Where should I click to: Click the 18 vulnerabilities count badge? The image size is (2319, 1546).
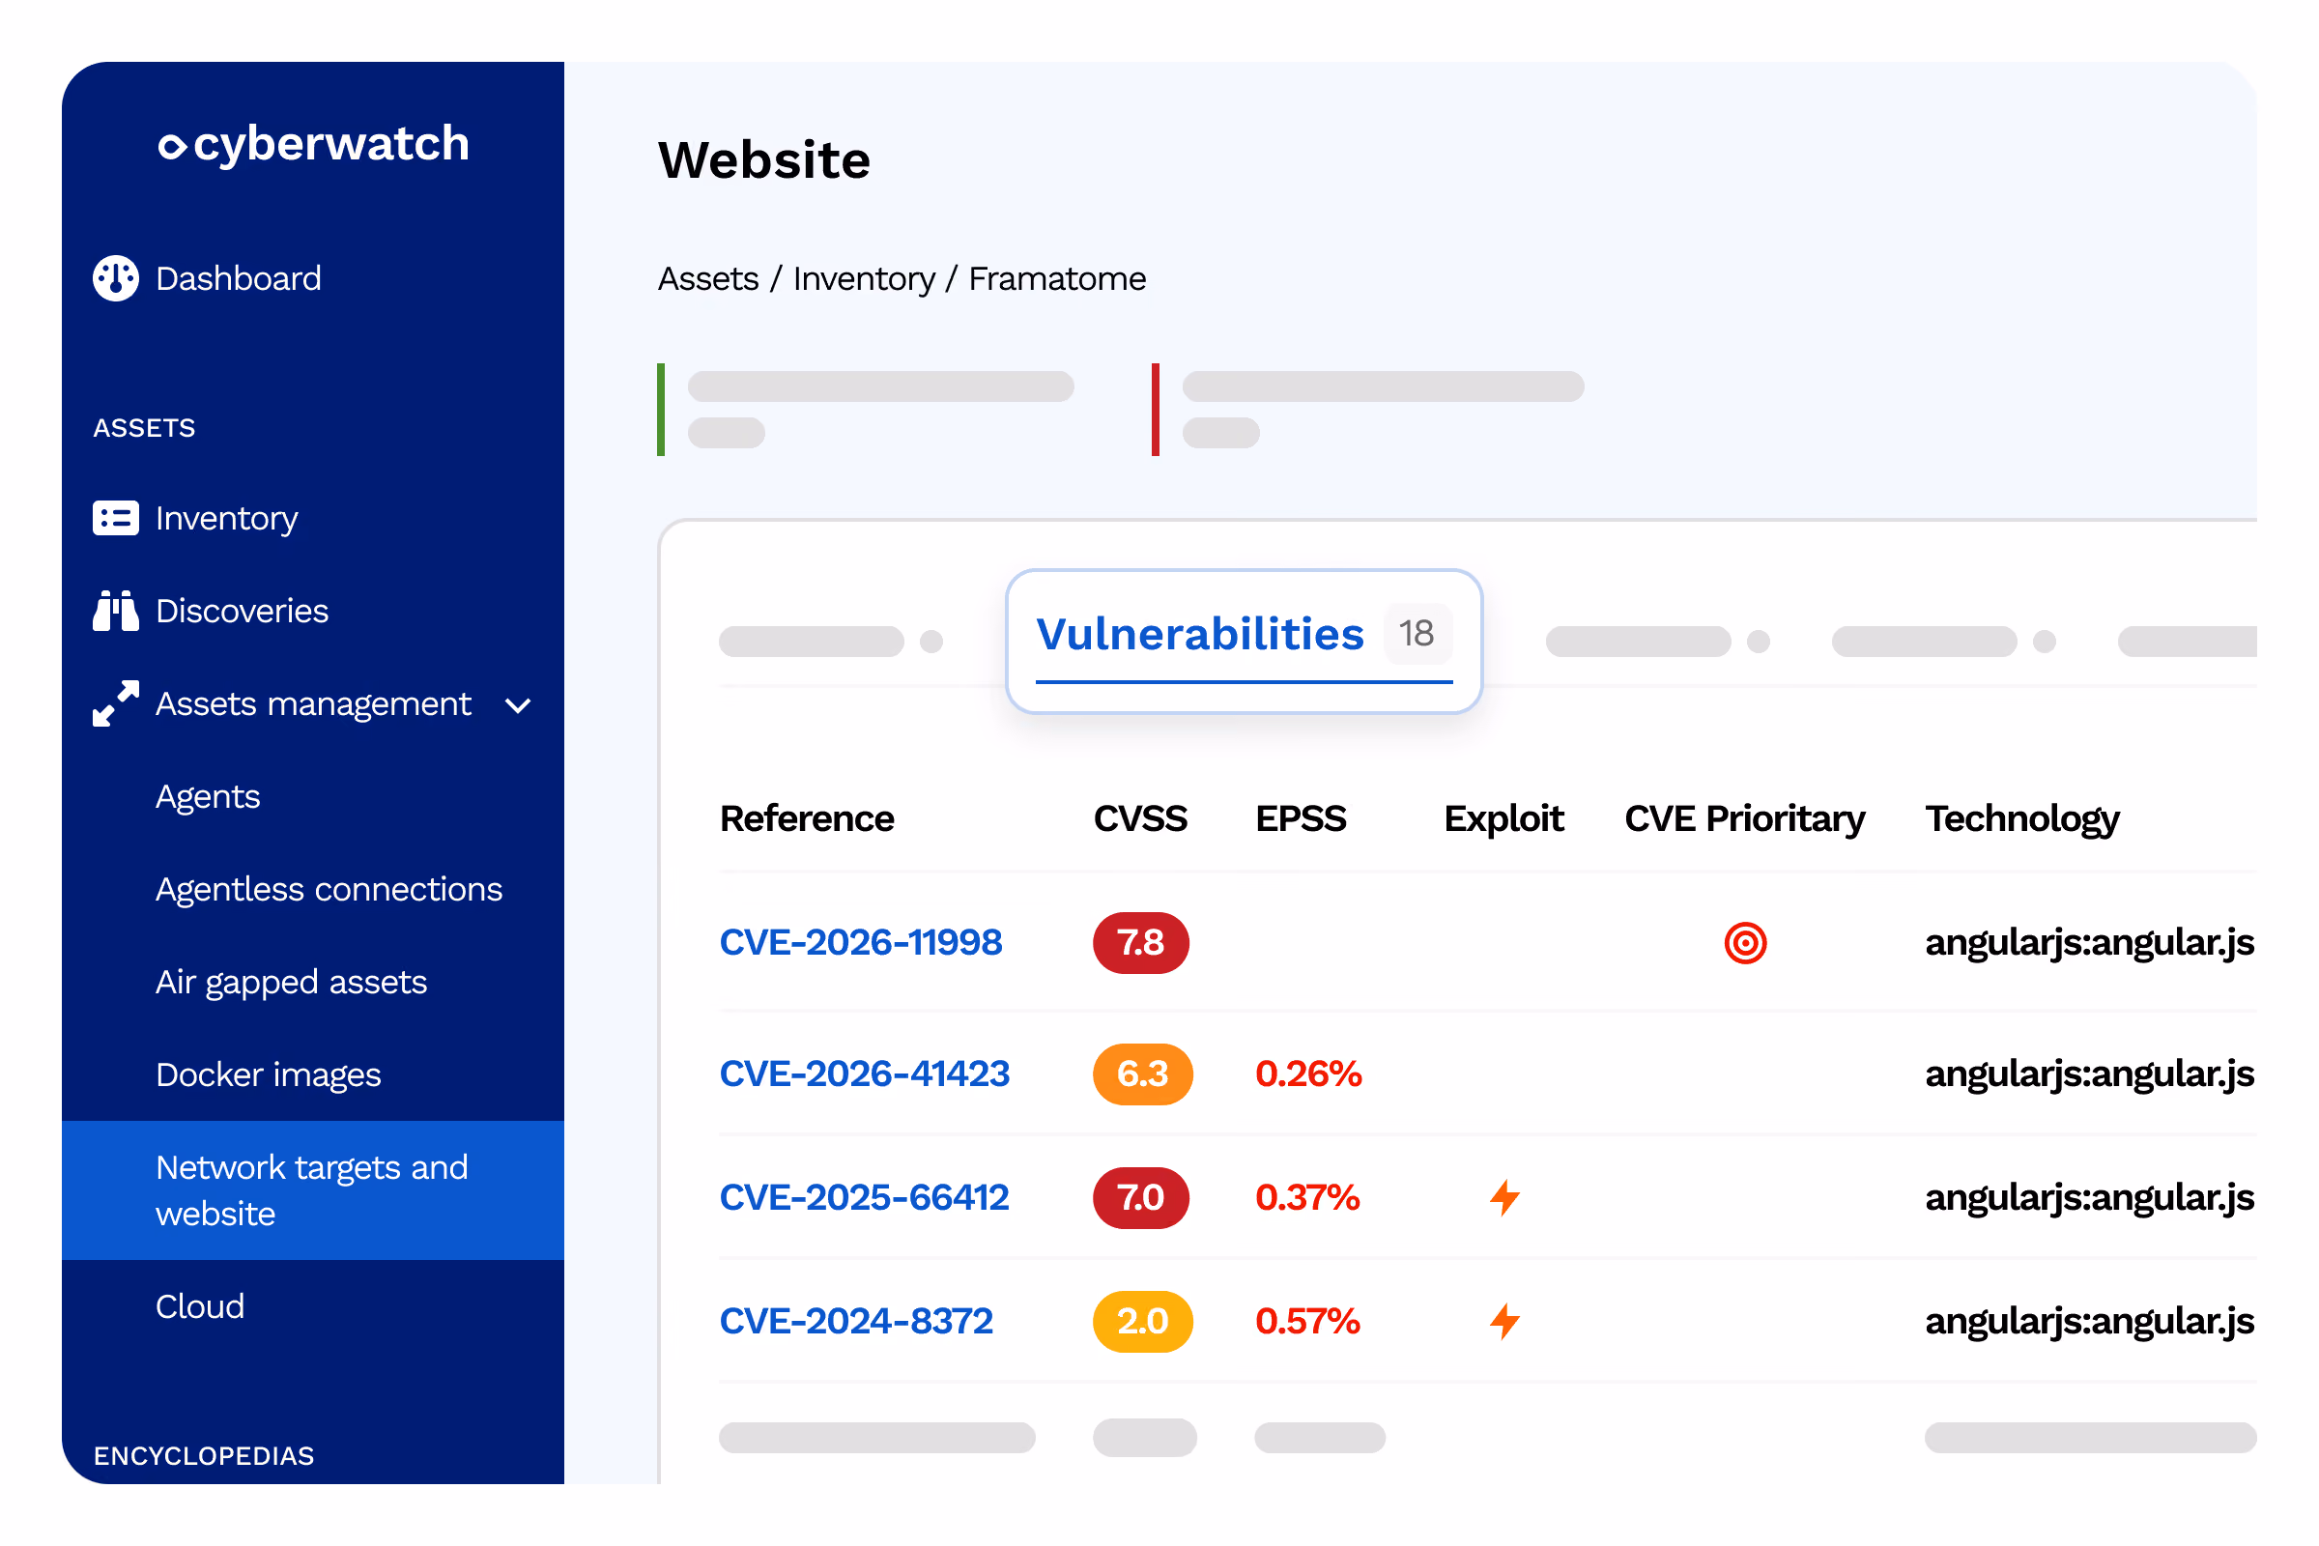coord(1417,633)
